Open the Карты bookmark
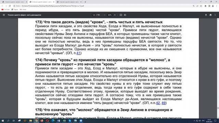This screenshot has height=123, width=219. click(15, 10)
